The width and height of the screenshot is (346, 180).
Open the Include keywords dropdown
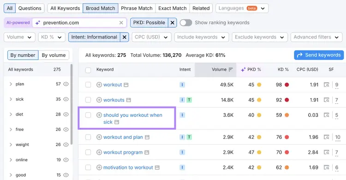click(x=202, y=37)
